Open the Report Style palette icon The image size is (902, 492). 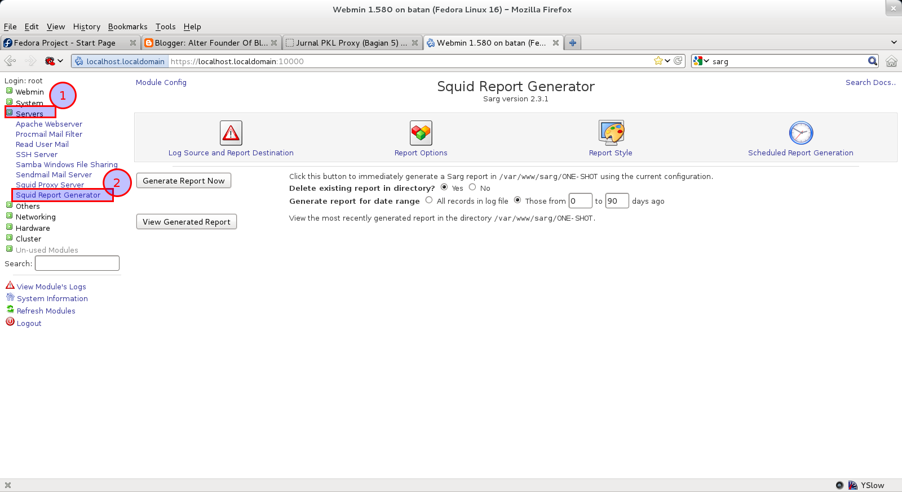point(611,133)
